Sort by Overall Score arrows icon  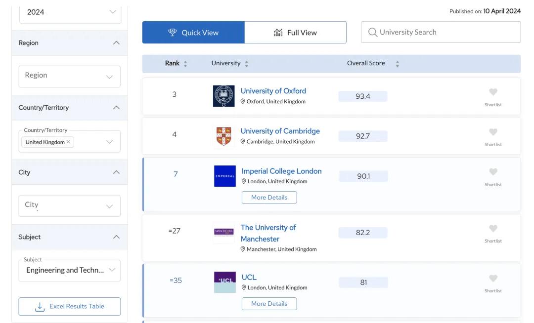pos(397,64)
